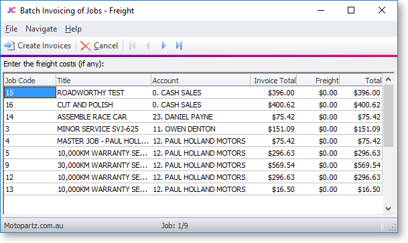This screenshot has height=243, width=408.
Task: Jump to the last record arrow
Action: pyautogui.click(x=179, y=46)
